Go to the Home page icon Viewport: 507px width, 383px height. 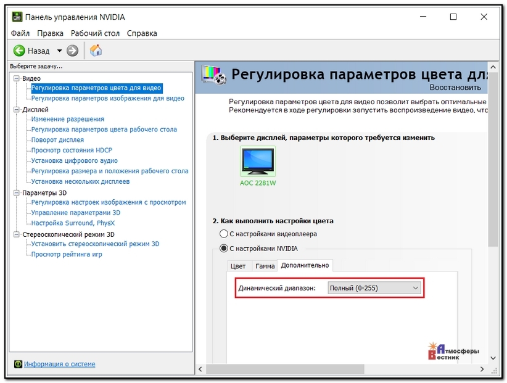tap(96, 51)
